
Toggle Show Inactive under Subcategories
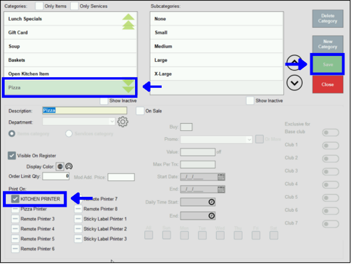click(250, 100)
